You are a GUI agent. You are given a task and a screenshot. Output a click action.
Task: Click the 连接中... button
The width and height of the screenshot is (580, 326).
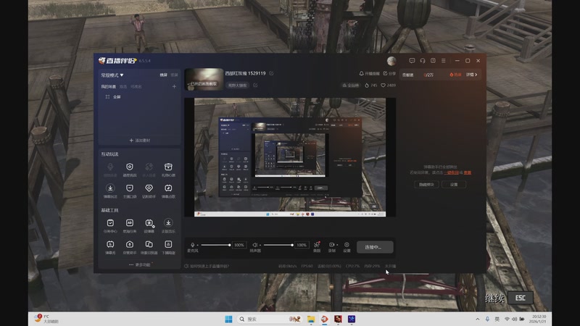[x=375, y=247]
